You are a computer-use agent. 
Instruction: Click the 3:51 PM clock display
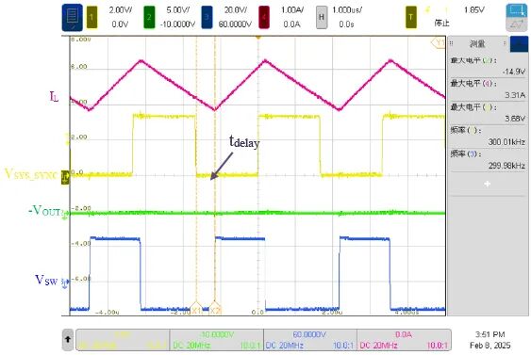(x=490, y=334)
